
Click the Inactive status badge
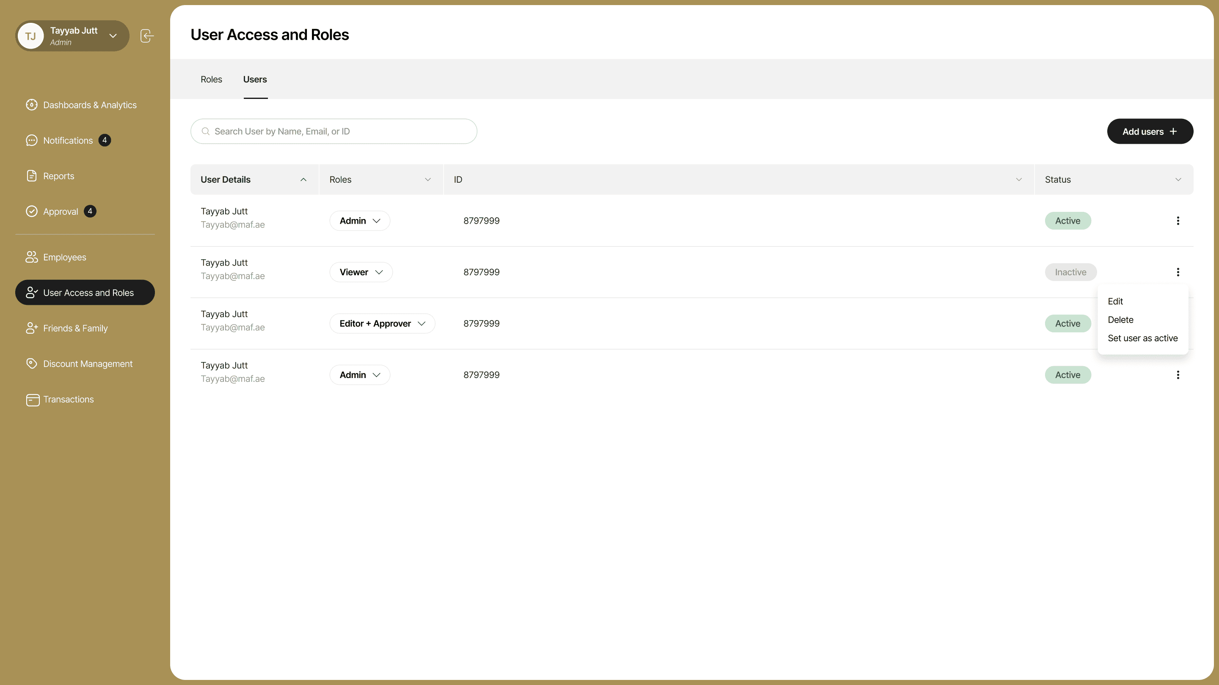pos(1071,272)
